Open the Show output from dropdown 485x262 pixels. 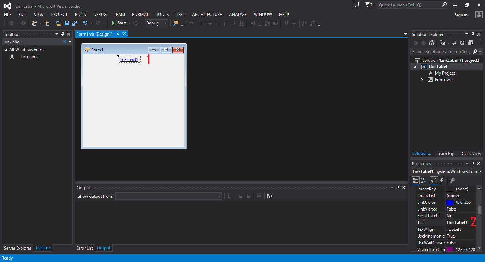pyautogui.click(x=219, y=196)
